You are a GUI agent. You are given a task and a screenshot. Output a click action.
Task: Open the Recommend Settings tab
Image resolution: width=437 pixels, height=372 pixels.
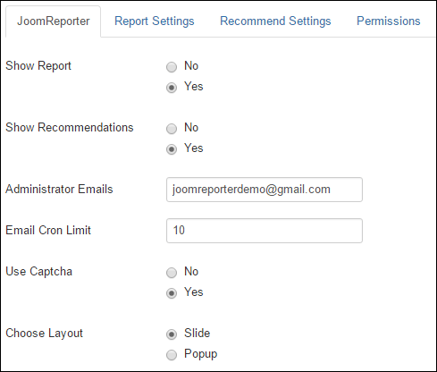pos(275,21)
